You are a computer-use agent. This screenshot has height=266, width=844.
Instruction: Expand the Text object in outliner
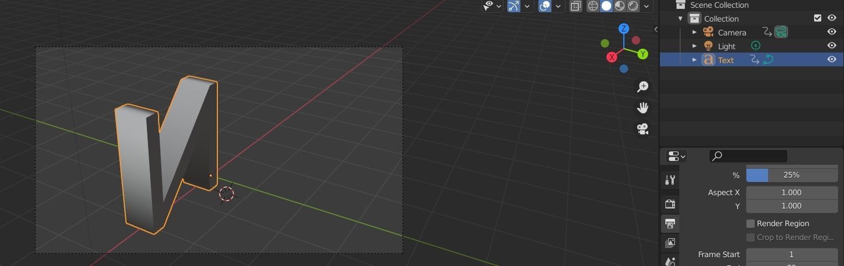694,60
